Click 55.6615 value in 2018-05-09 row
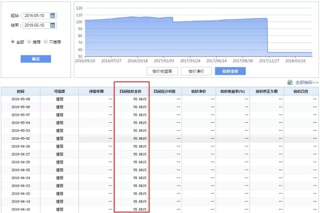Image resolution: width=320 pixels, height=213 pixels. pyautogui.click(x=140, y=99)
